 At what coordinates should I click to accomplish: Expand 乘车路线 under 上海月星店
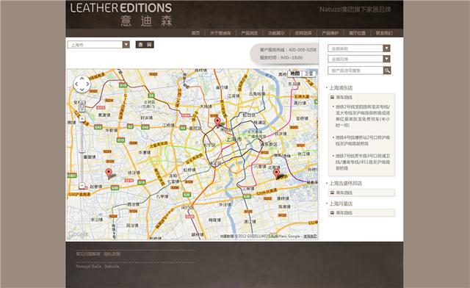click(x=361, y=213)
